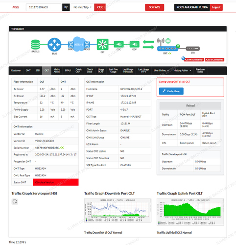This screenshot has width=236, height=245.
Task: Open the Traffic Graph Uplink Port OLT thumbnail
Action: point(190,212)
